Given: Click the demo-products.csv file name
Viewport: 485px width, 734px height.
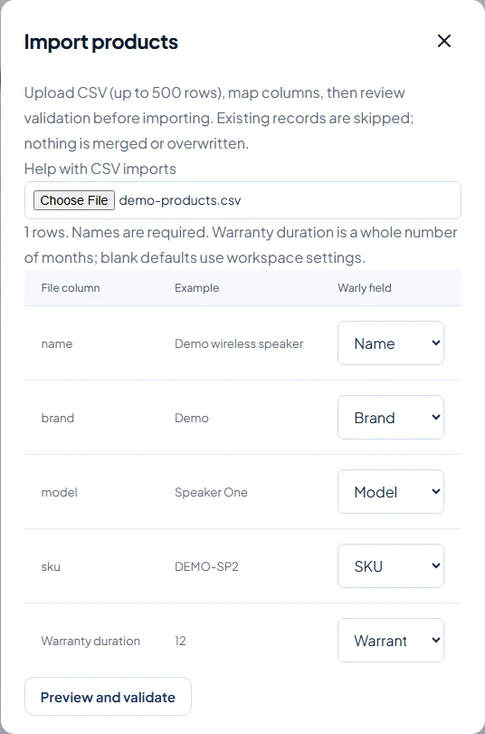Looking at the screenshot, I should point(180,200).
